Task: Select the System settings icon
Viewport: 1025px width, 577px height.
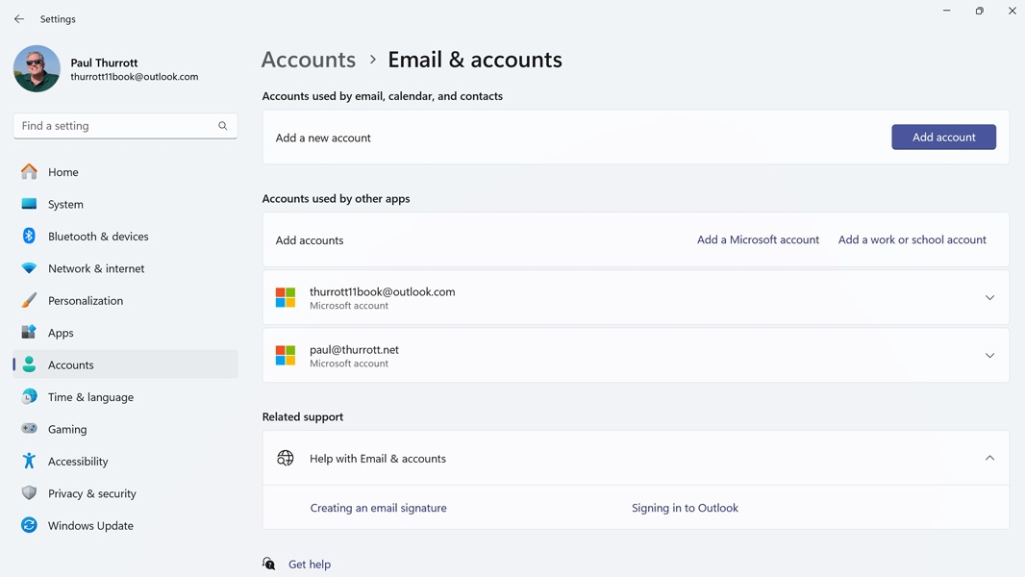Action: (31, 204)
